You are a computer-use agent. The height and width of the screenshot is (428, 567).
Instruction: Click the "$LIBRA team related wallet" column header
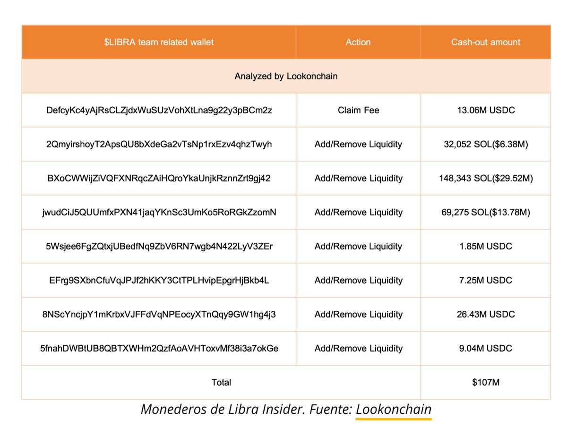pos(158,42)
